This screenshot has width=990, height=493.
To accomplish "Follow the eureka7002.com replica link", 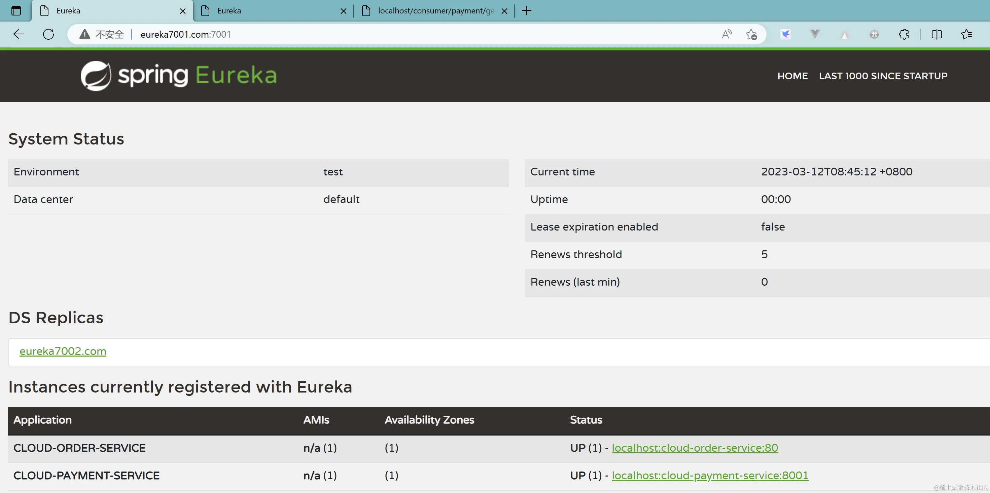I will pos(63,351).
